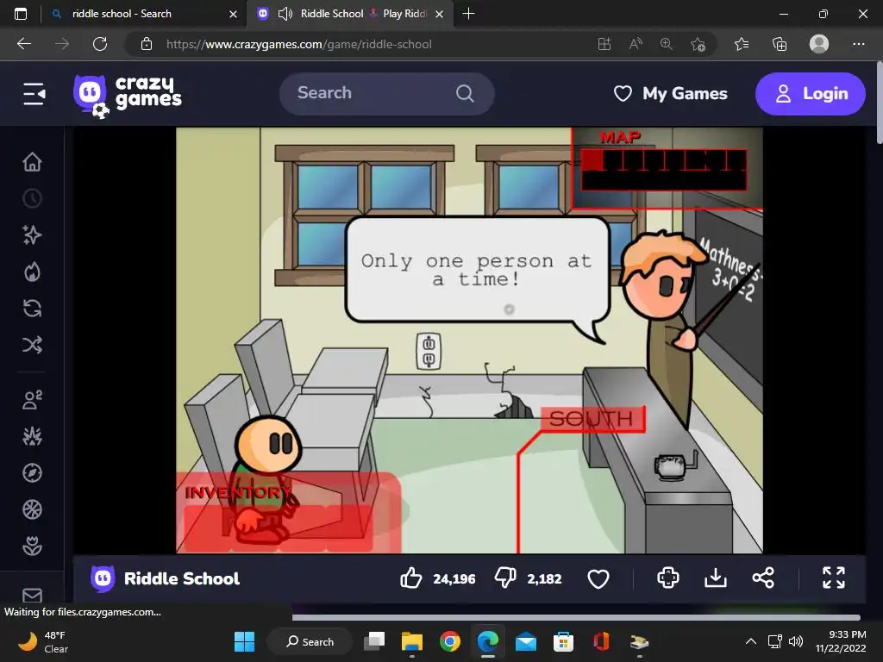The height and width of the screenshot is (662, 883).
Task: Open Recently played clock icon
Action: click(32, 198)
